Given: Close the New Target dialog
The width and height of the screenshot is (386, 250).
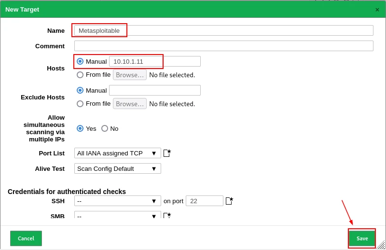Looking at the screenshot, I should [x=377, y=10].
